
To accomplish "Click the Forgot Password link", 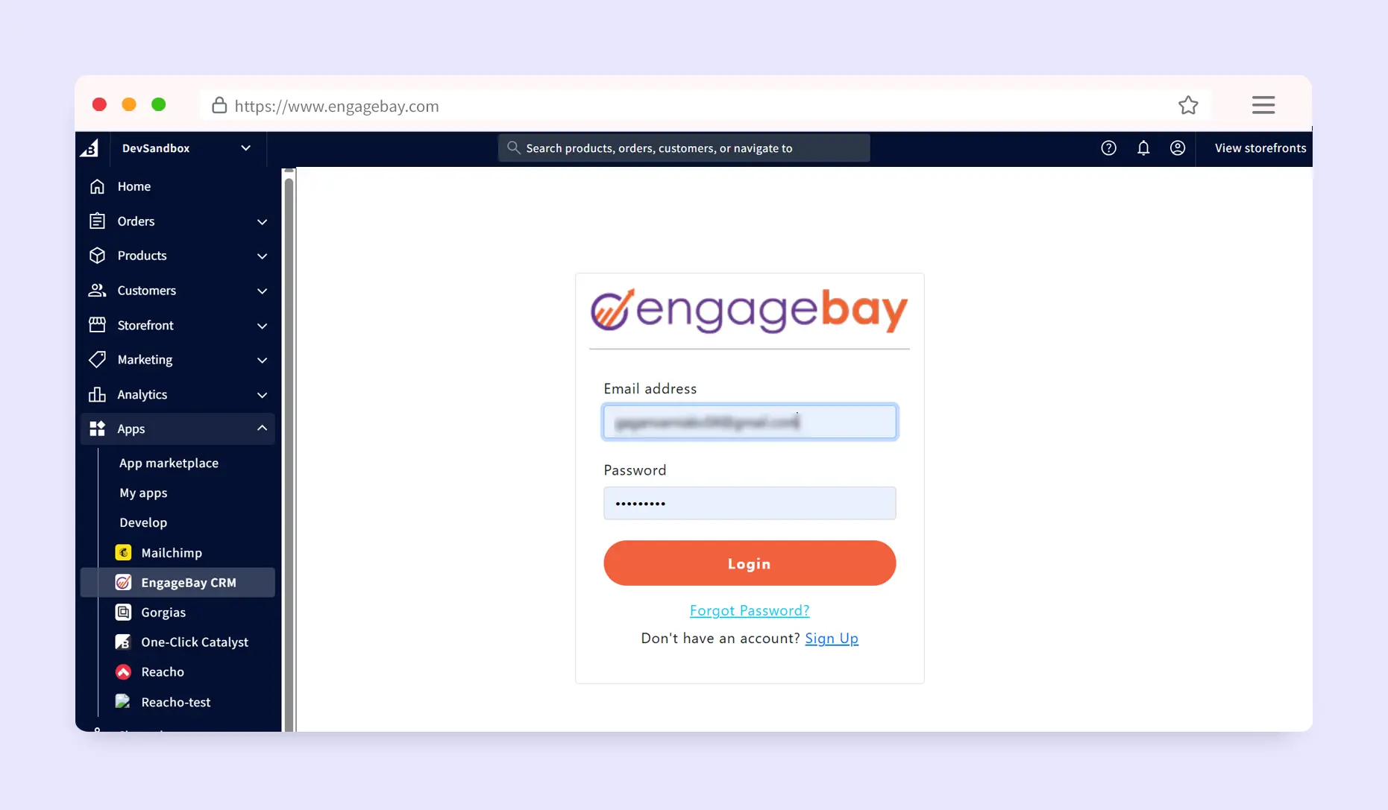I will click(749, 611).
